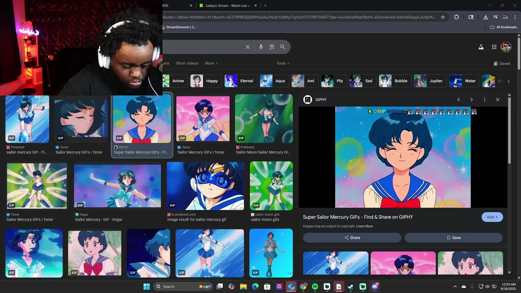Filter images by the Water chip
This screenshot has height=293, width=521.
(x=464, y=81)
